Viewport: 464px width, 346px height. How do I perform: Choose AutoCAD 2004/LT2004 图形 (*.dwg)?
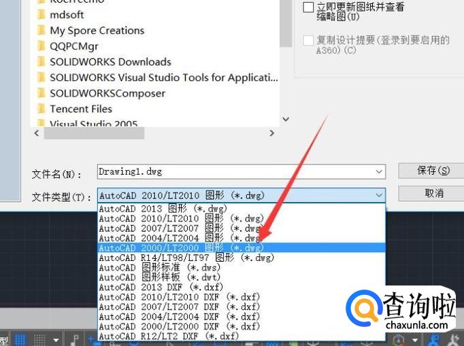click(x=242, y=238)
